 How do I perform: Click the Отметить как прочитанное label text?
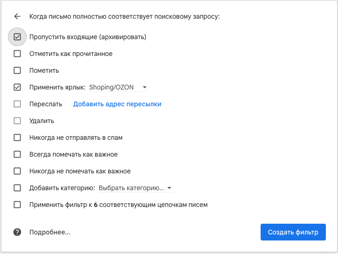click(71, 54)
